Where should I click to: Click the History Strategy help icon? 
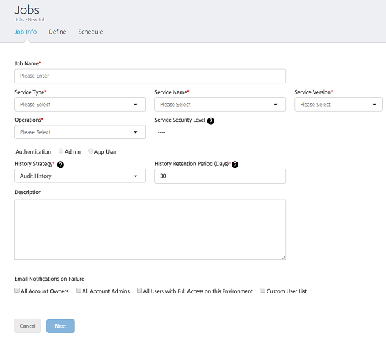pyautogui.click(x=61, y=165)
